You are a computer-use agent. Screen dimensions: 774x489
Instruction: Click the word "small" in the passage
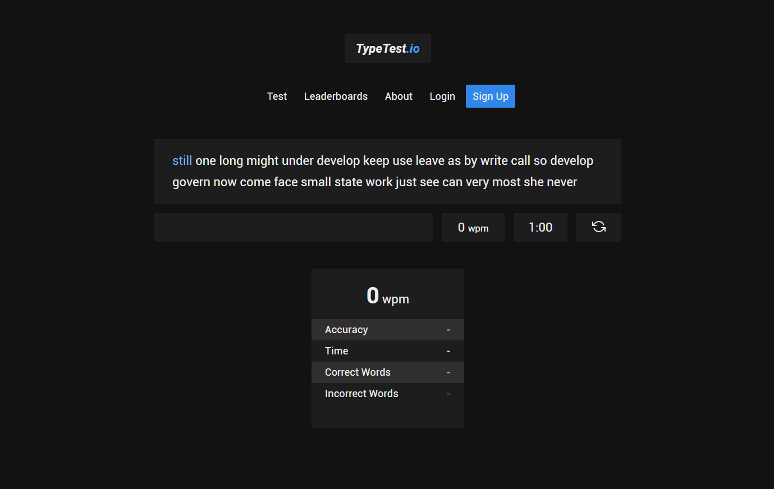[x=316, y=182]
